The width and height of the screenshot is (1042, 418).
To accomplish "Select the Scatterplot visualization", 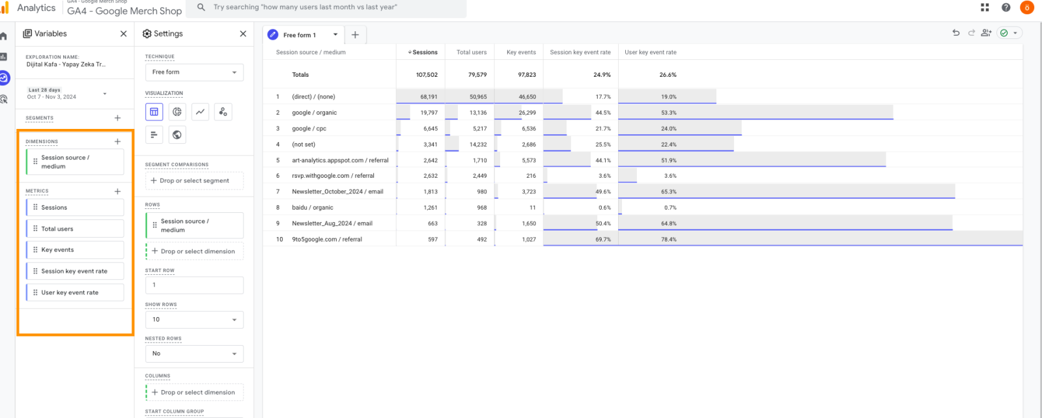I will pyautogui.click(x=223, y=112).
